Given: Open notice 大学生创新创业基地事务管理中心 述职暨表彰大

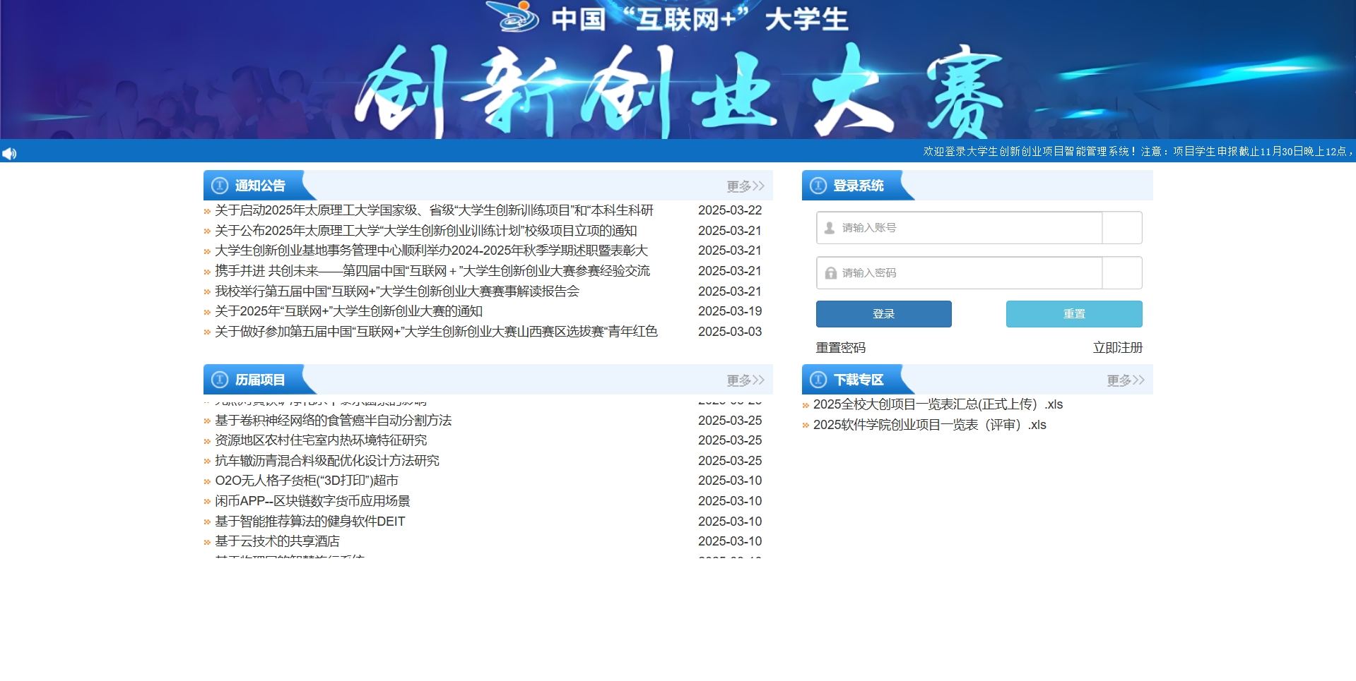Looking at the screenshot, I should coord(431,251).
